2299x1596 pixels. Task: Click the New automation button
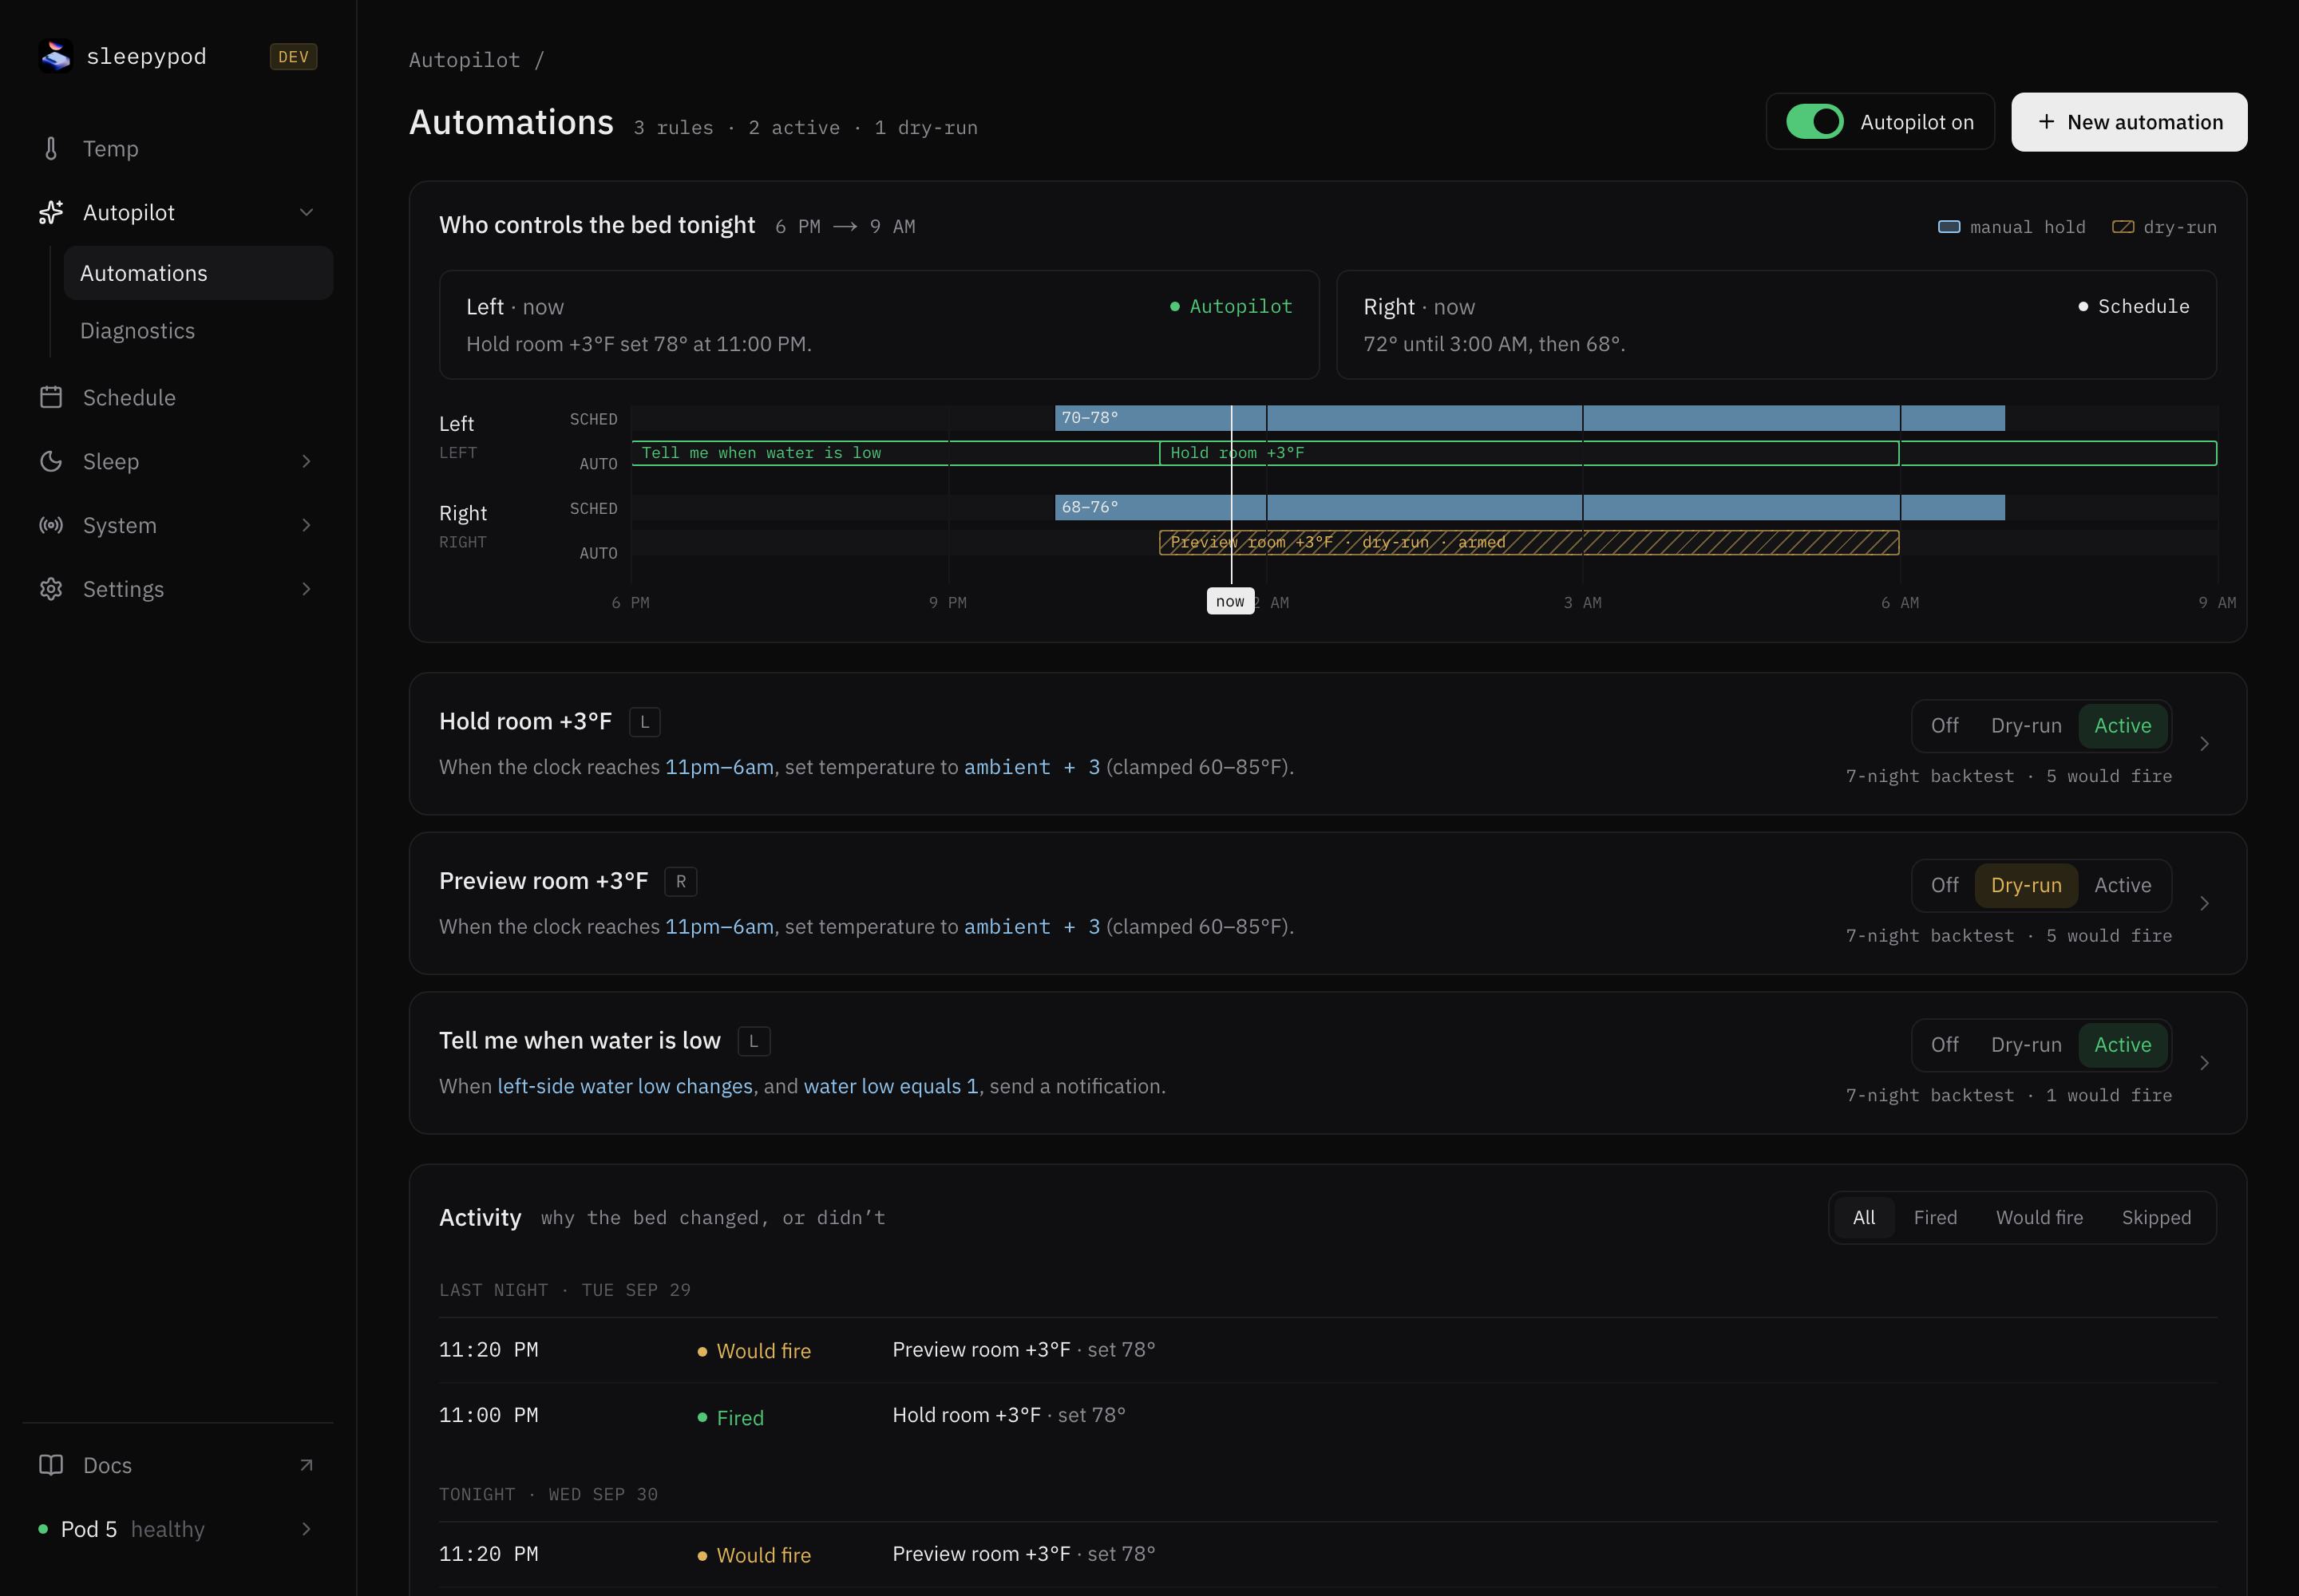[2129, 122]
